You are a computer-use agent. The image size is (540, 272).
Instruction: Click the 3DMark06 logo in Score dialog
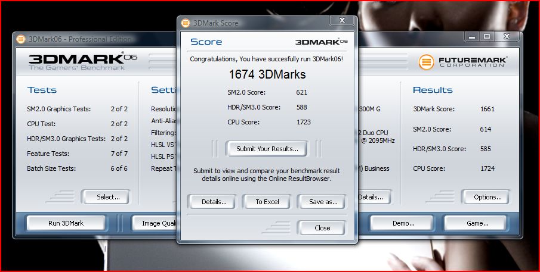pyautogui.click(x=322, y=42)
